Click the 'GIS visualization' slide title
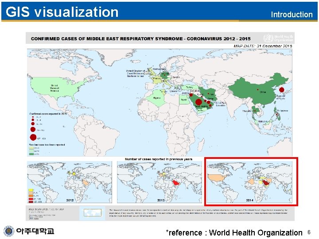The height and width of the screenshot is (239, 319). point(62,12)
